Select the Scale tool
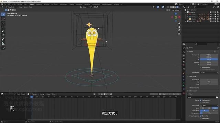Viewport: 220px width, 123px height. [3, 31]
